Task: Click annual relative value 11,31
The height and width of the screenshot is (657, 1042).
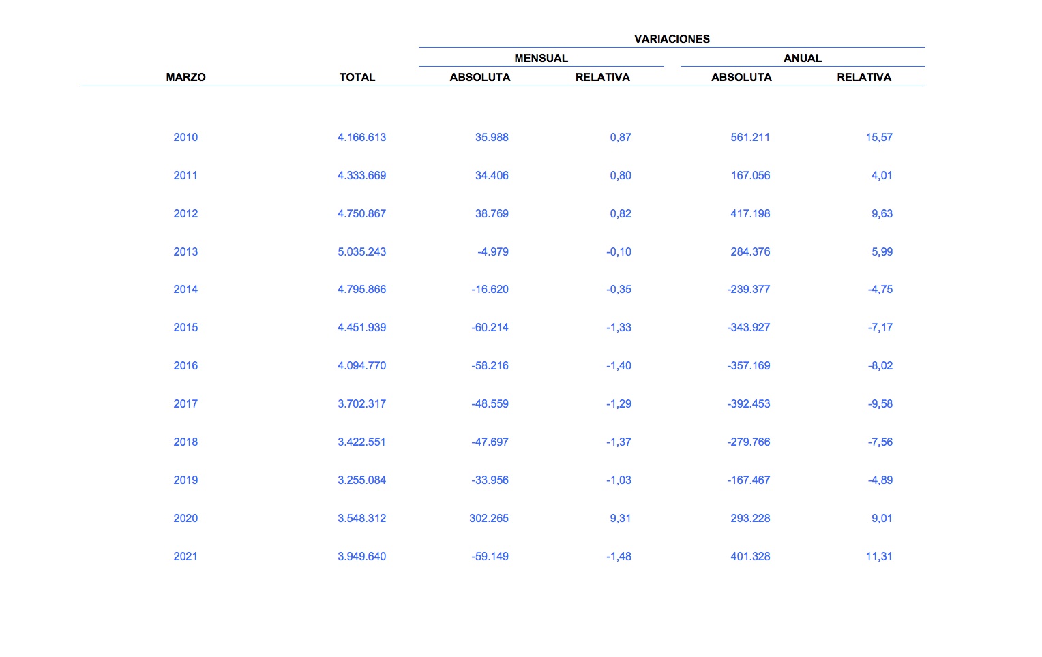Action: (x=879, y=556)
